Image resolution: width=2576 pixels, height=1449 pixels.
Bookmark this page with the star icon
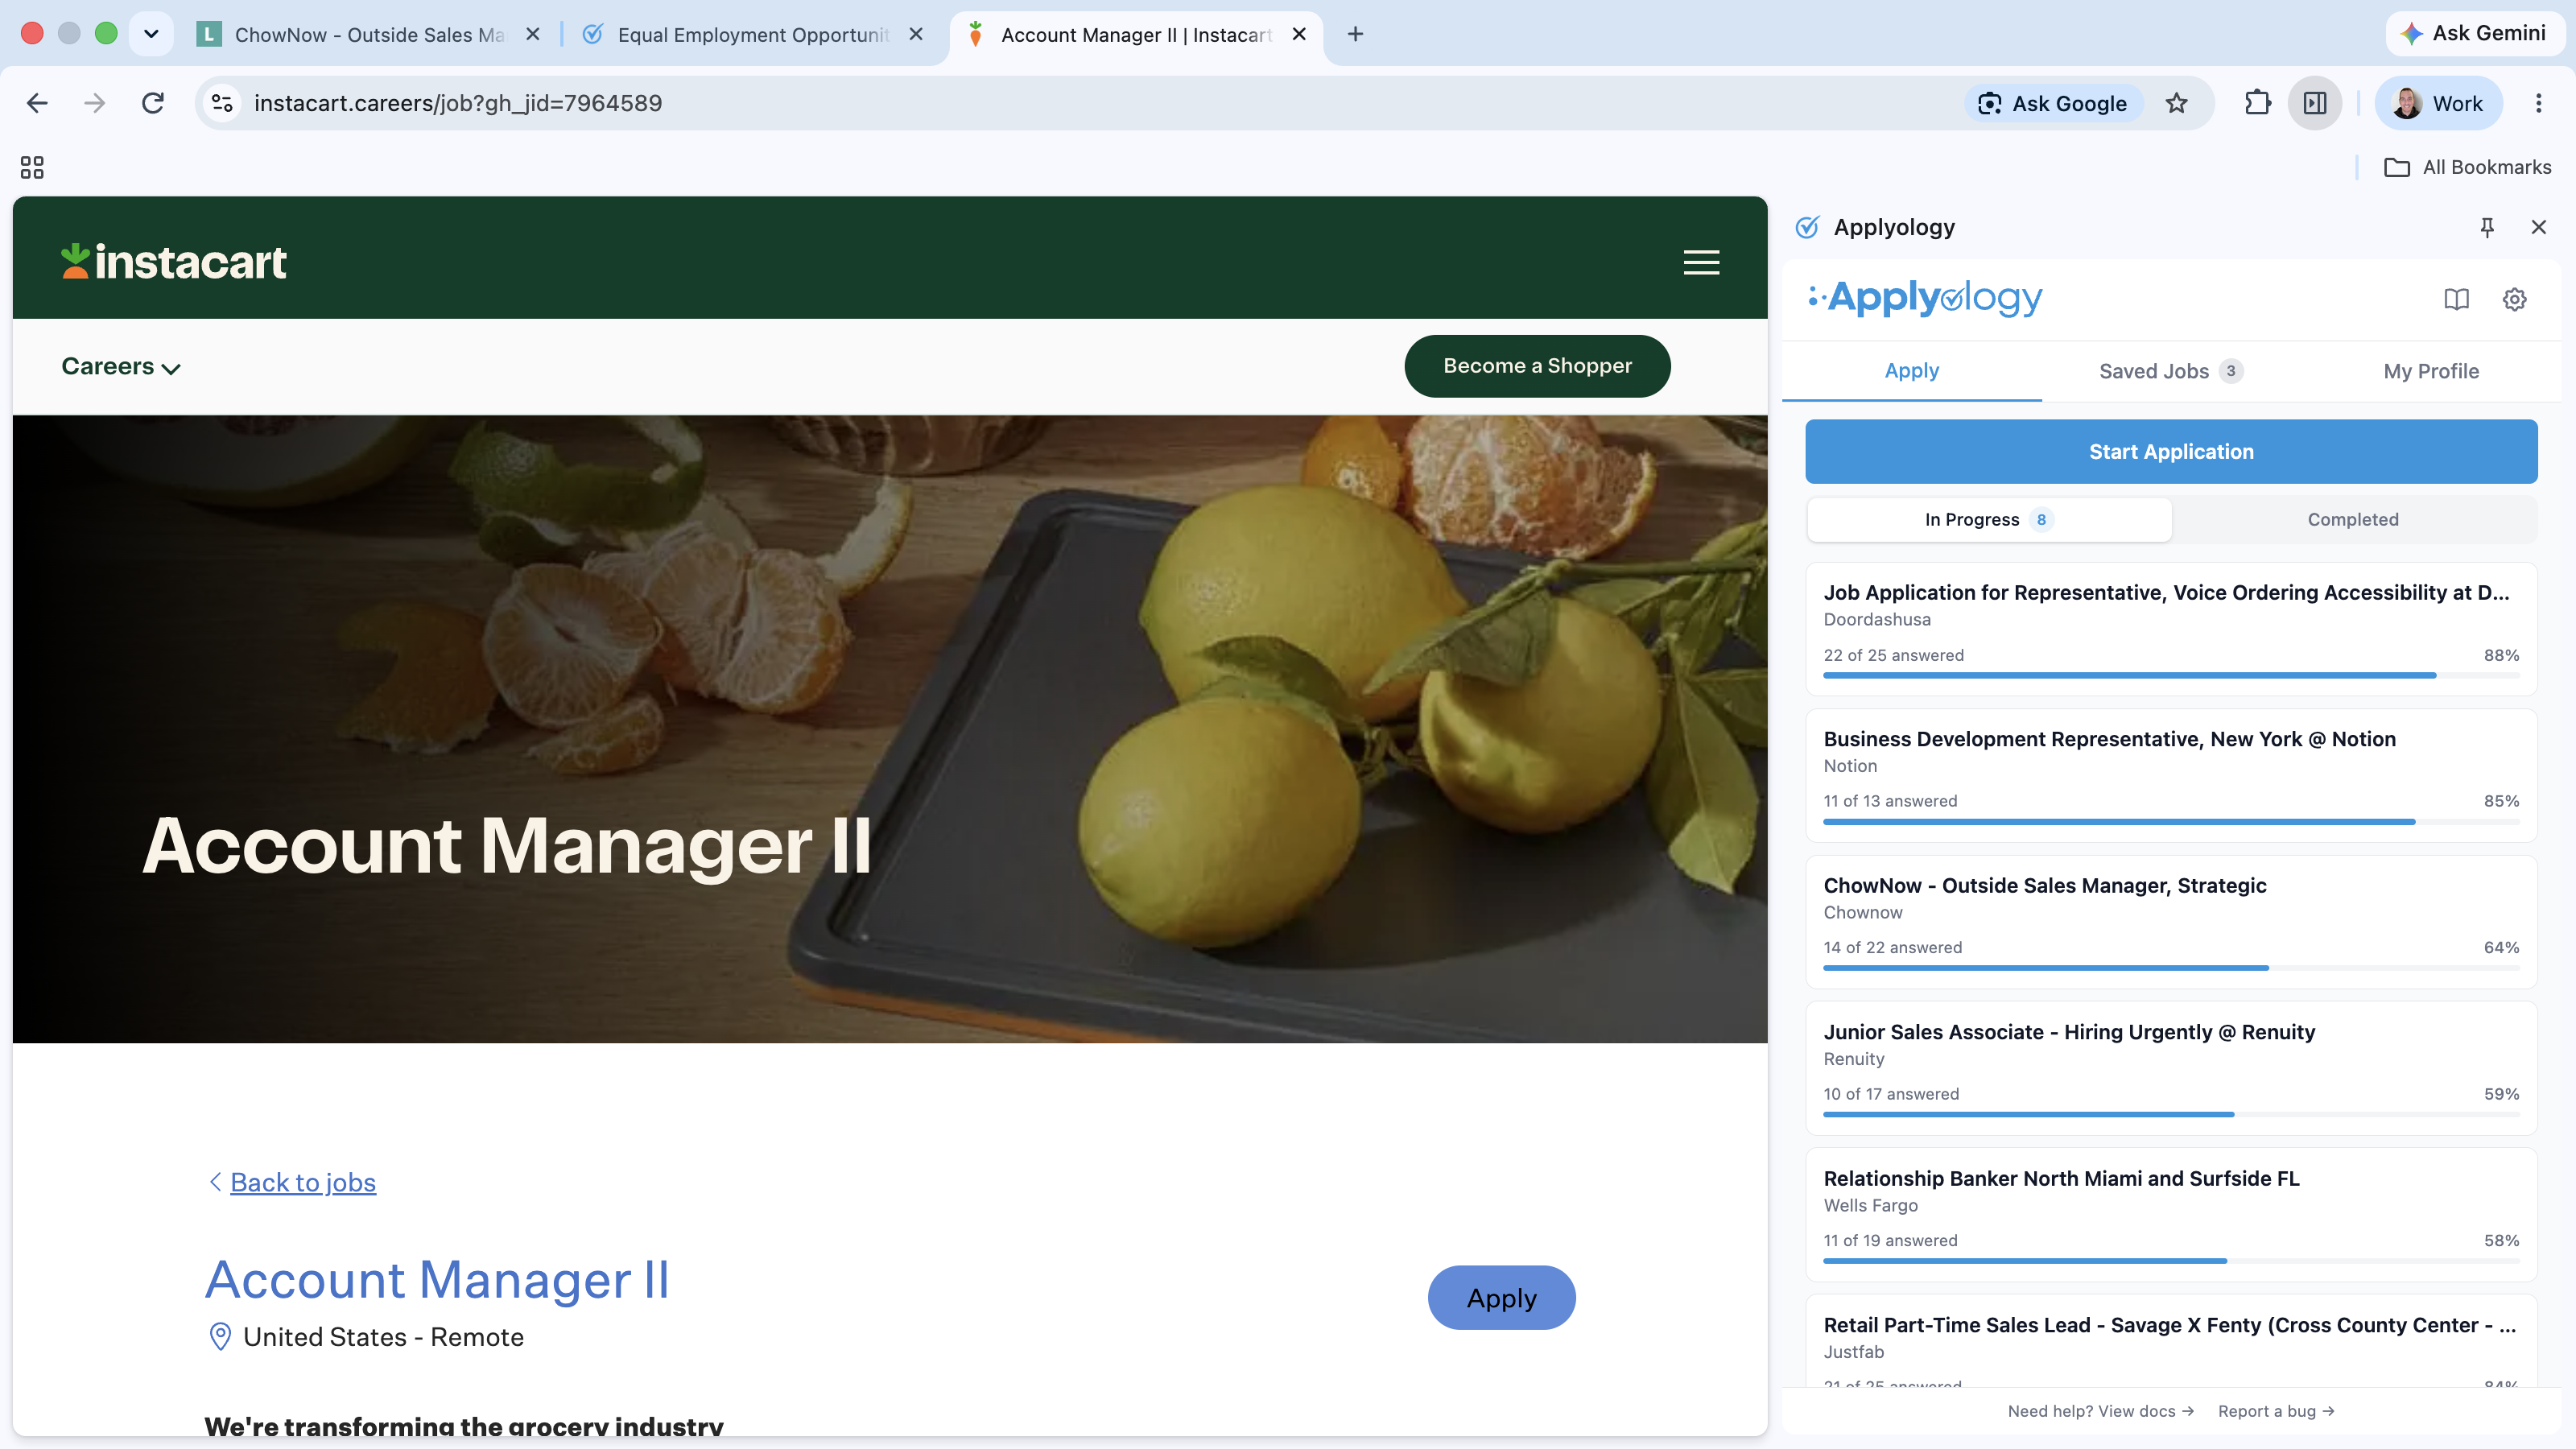[x=2177, y=103]
